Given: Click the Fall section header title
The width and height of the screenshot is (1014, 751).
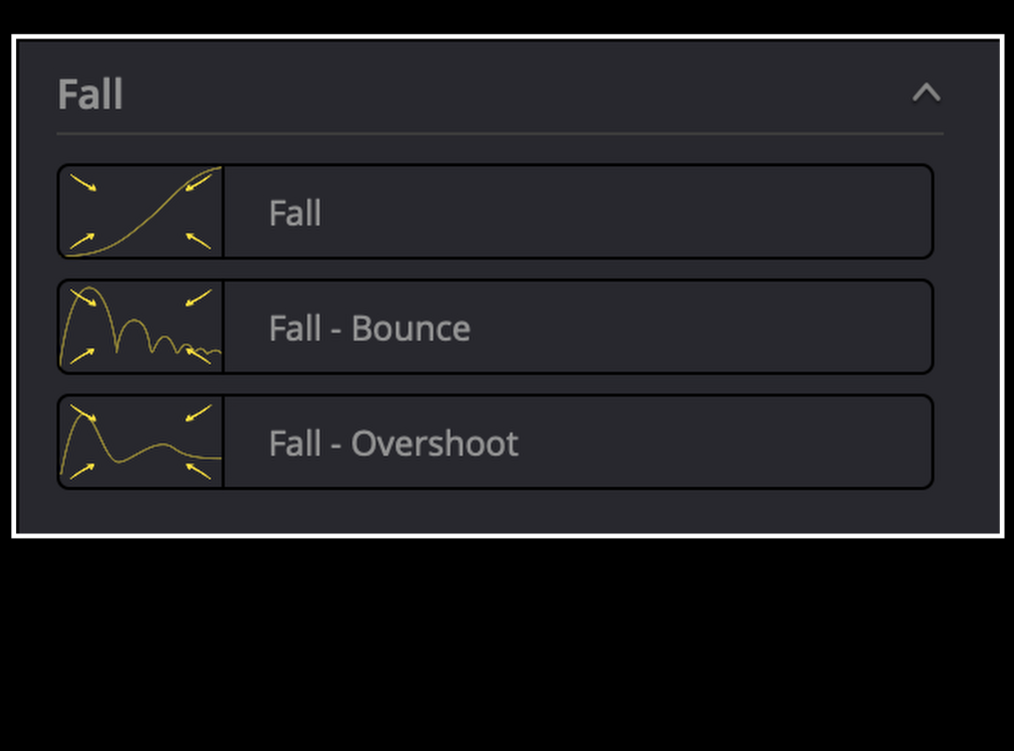Looking at the screenshot, I should 90,95.
